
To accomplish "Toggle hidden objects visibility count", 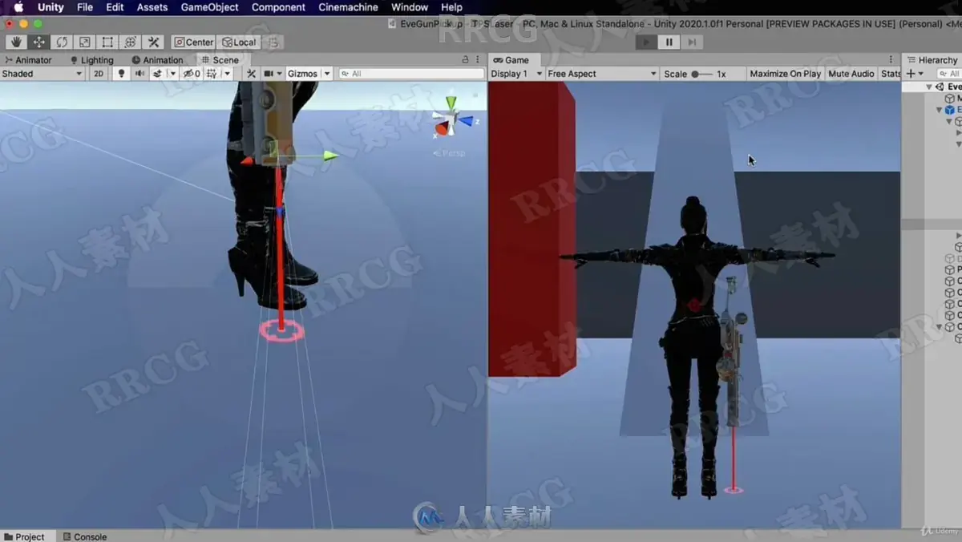I will (191, 73).
